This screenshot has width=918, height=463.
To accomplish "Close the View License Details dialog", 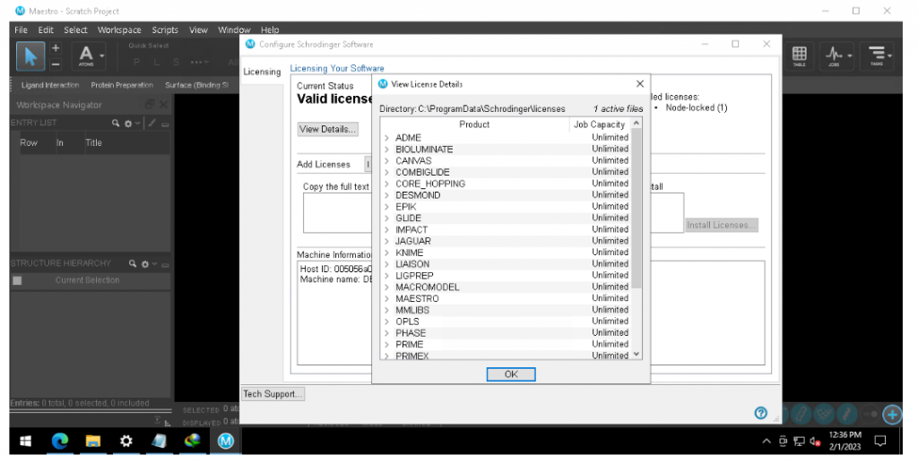I will pyautogui.click(x=640, y=84).
